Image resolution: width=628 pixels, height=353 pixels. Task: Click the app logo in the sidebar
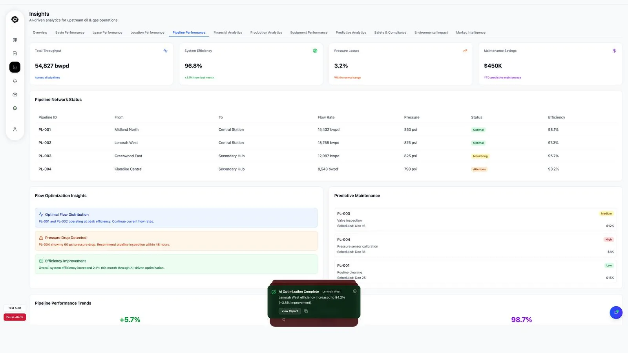15,19
